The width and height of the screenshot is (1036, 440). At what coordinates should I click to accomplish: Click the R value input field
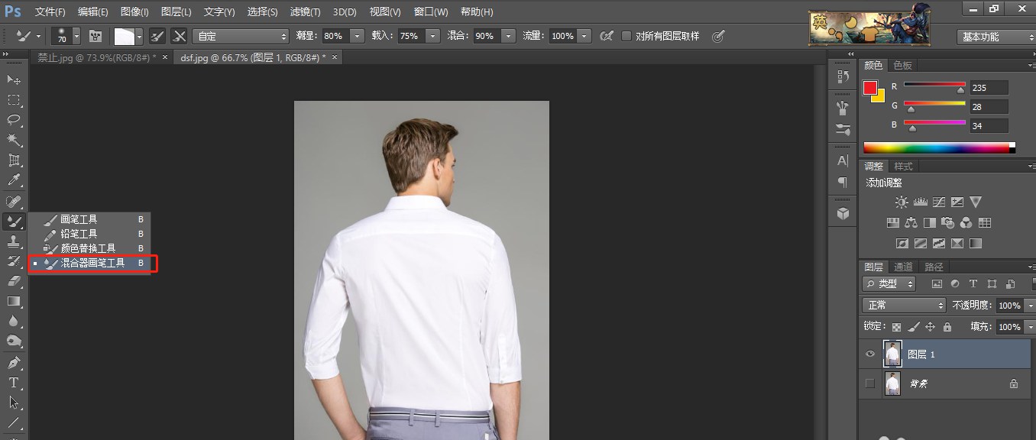(x=989, y=86)
